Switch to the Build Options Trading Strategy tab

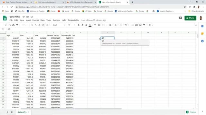[17, 2]
